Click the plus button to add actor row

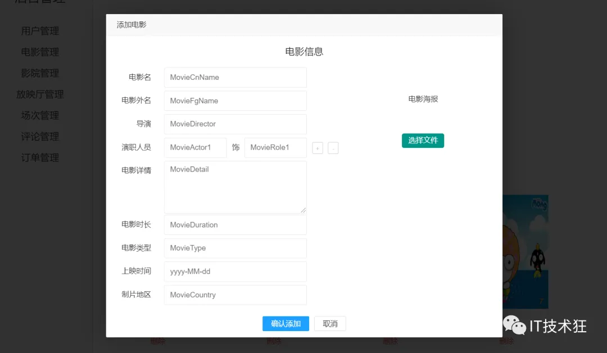click(x=318, y=148)
